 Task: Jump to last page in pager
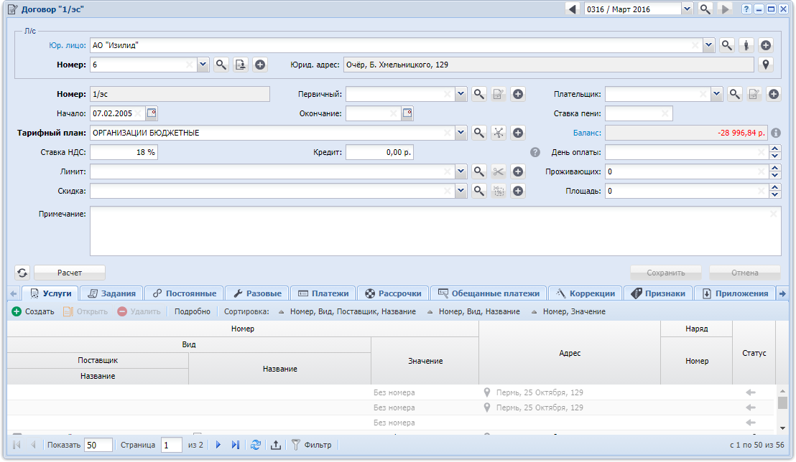[x=236, y=445]
